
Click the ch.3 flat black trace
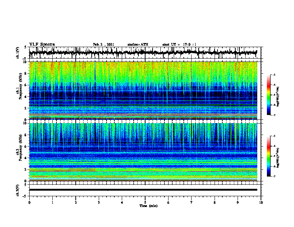143,190
